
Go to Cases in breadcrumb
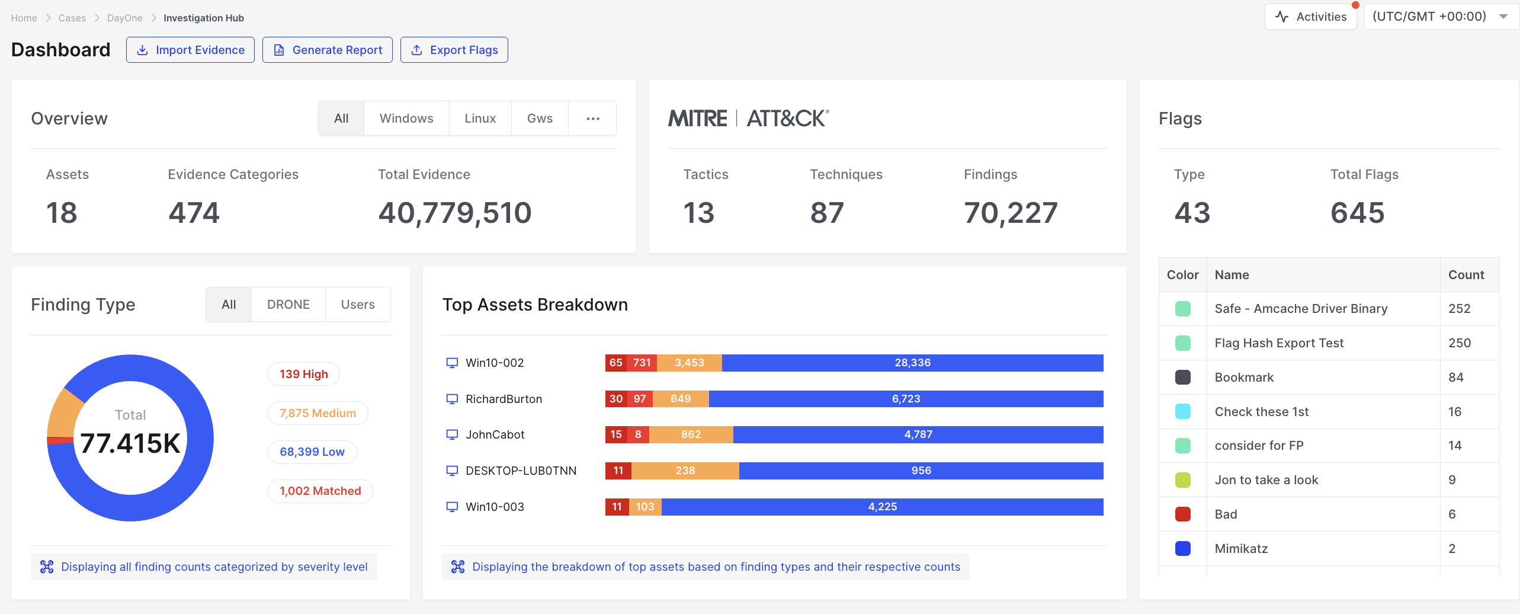(x=72, y=18)
